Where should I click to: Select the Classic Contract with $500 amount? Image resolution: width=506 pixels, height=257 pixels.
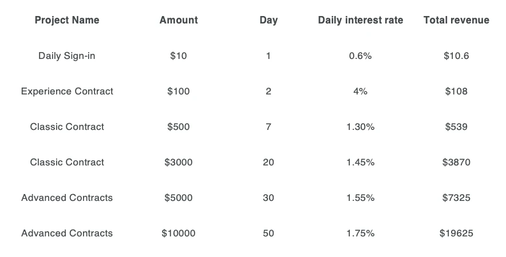(67, 126)
